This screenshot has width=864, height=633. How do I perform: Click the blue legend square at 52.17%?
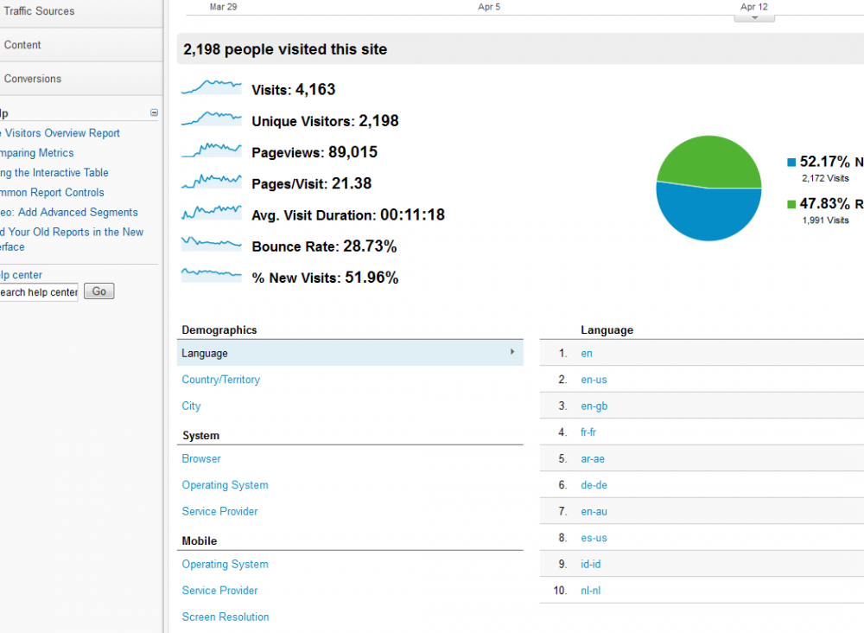tap(791, 163)
